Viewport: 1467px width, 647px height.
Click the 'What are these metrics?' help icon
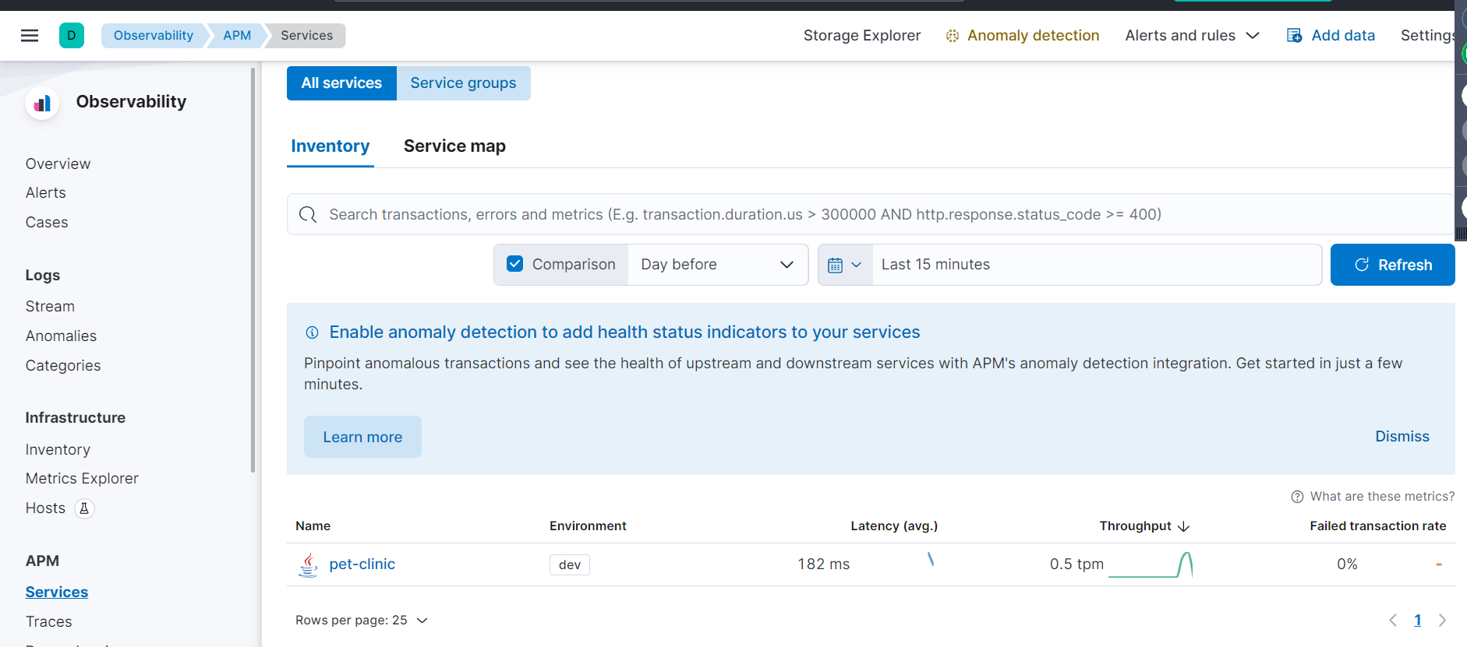click(x=1297, y=497)
